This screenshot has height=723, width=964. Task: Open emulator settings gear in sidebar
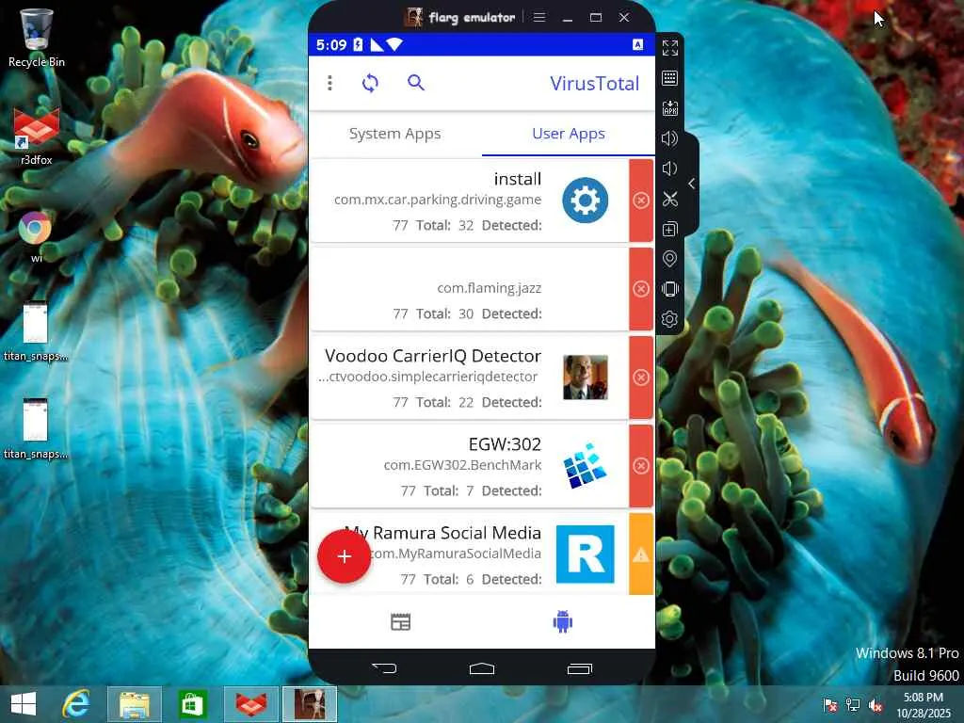(x=670, y=319)
